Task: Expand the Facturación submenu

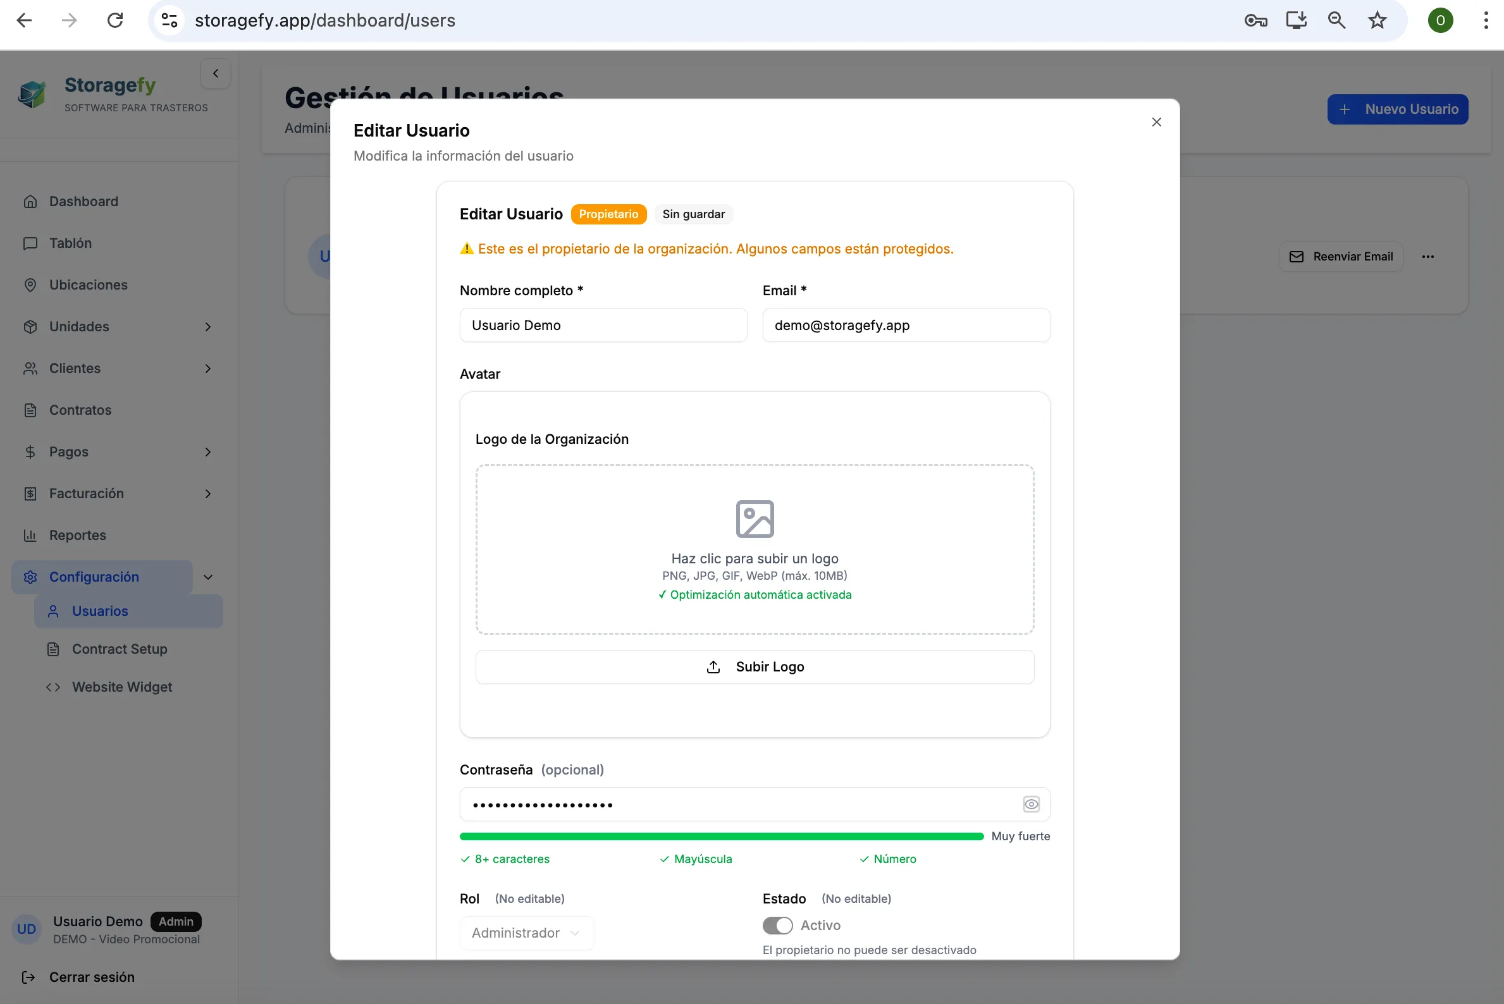Action: click(207, 494)
